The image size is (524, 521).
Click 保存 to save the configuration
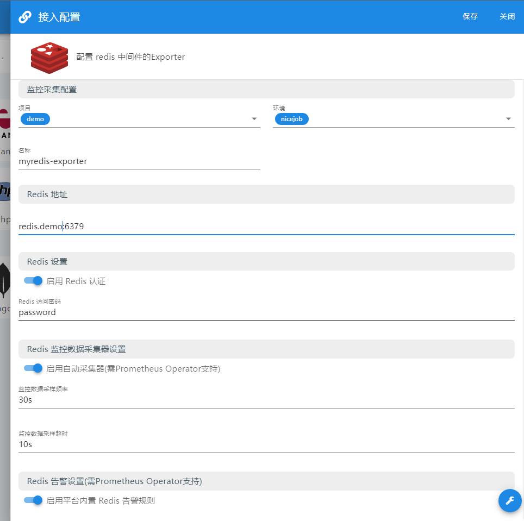tap(470, 16)
